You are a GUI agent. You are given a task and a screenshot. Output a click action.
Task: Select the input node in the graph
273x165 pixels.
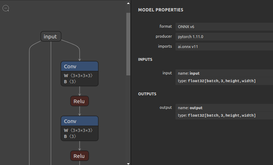(51, 37)
